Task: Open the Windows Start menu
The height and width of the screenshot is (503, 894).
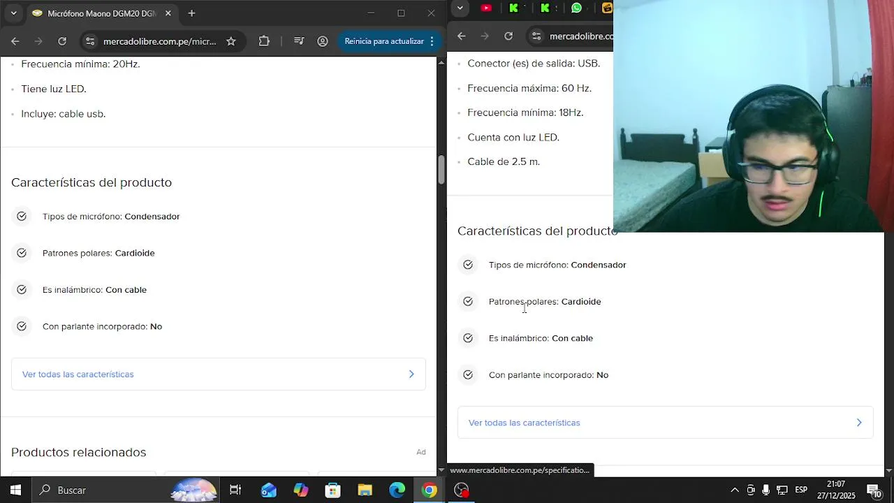Action: point(15,490)
